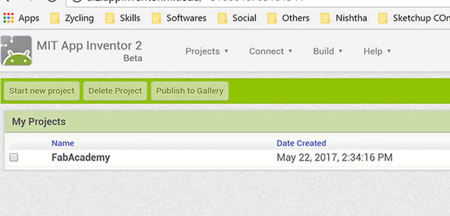Screen dimensions: 450x216
Task: Click the My Projects header
Action: [39, 122]
